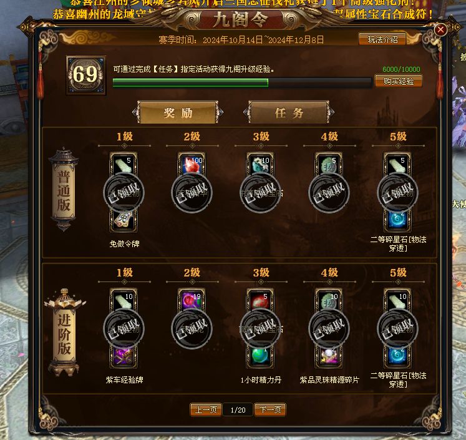Select the 紫品灵珠精源碎片 icon in 进阶版 level 4
Viewport: 466px width, 440px height.
coord(329,356)
